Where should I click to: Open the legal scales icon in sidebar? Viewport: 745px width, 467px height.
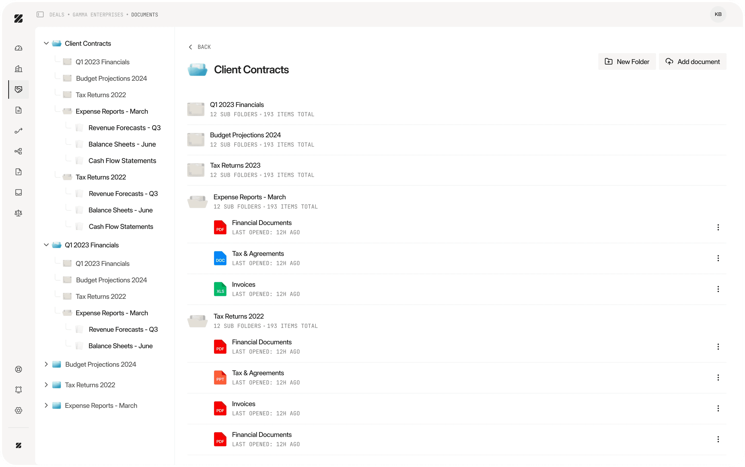[19, 213]
